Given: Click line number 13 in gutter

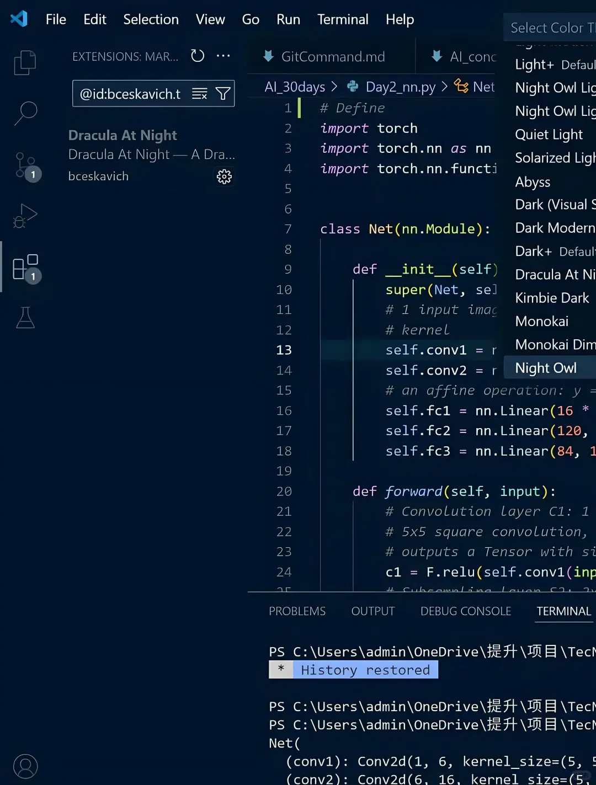Looking at the screenshot, I should pyautogui.click(x=284, y=350).
